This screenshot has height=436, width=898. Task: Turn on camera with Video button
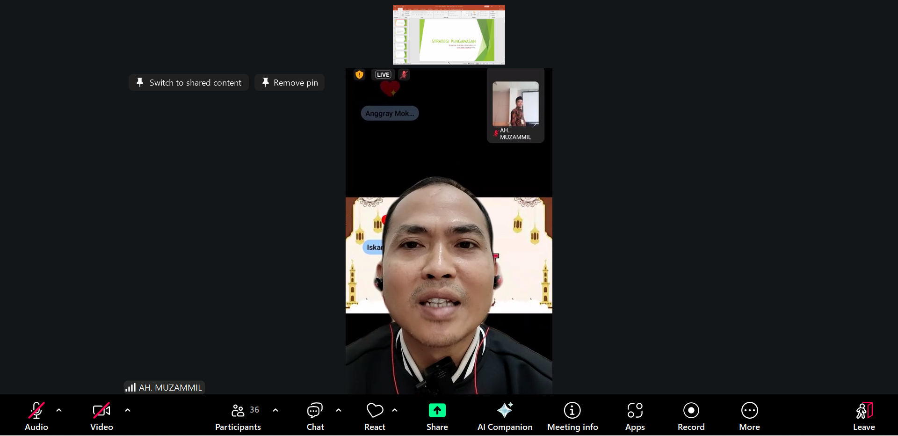pyautogui.click(x=101, y=415)
